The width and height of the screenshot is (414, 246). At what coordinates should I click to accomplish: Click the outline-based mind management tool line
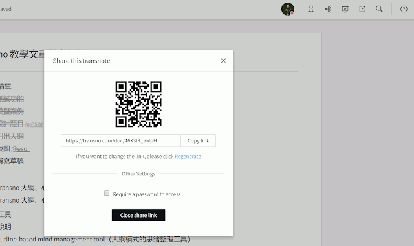(x=95, y=240)
